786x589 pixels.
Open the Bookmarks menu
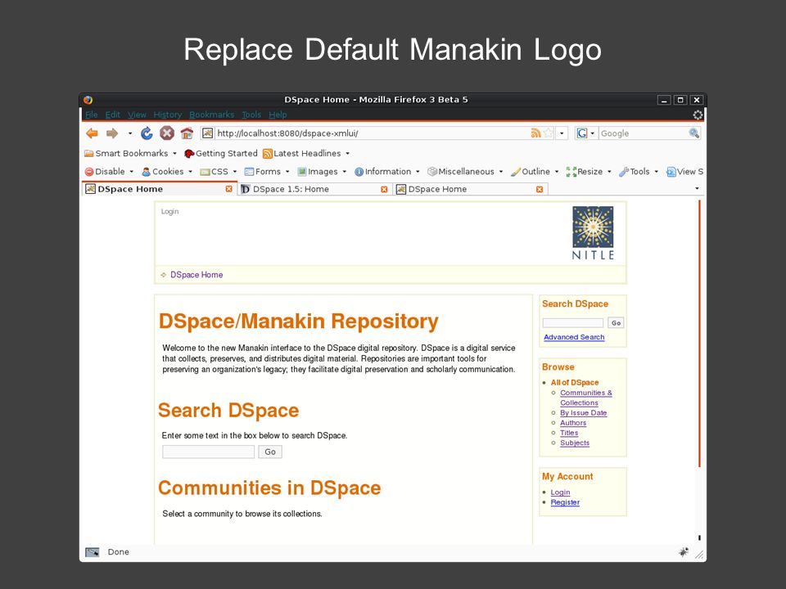[x=211, y=115]
